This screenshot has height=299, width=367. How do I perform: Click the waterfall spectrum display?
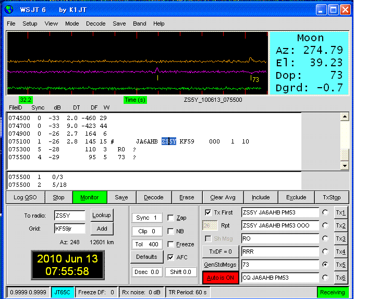click(x=137, y=63)
